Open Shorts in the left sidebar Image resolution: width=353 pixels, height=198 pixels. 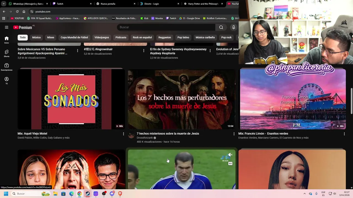7,53
